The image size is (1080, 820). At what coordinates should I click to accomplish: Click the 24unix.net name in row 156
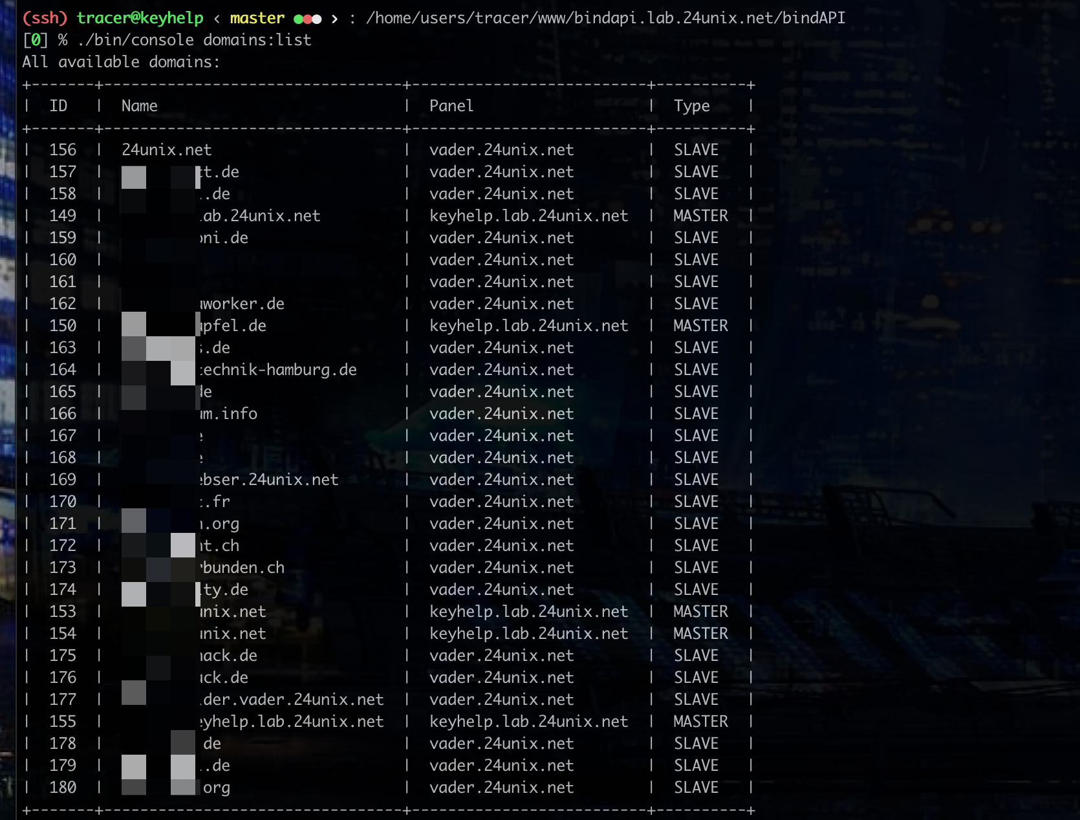point(166,150)
